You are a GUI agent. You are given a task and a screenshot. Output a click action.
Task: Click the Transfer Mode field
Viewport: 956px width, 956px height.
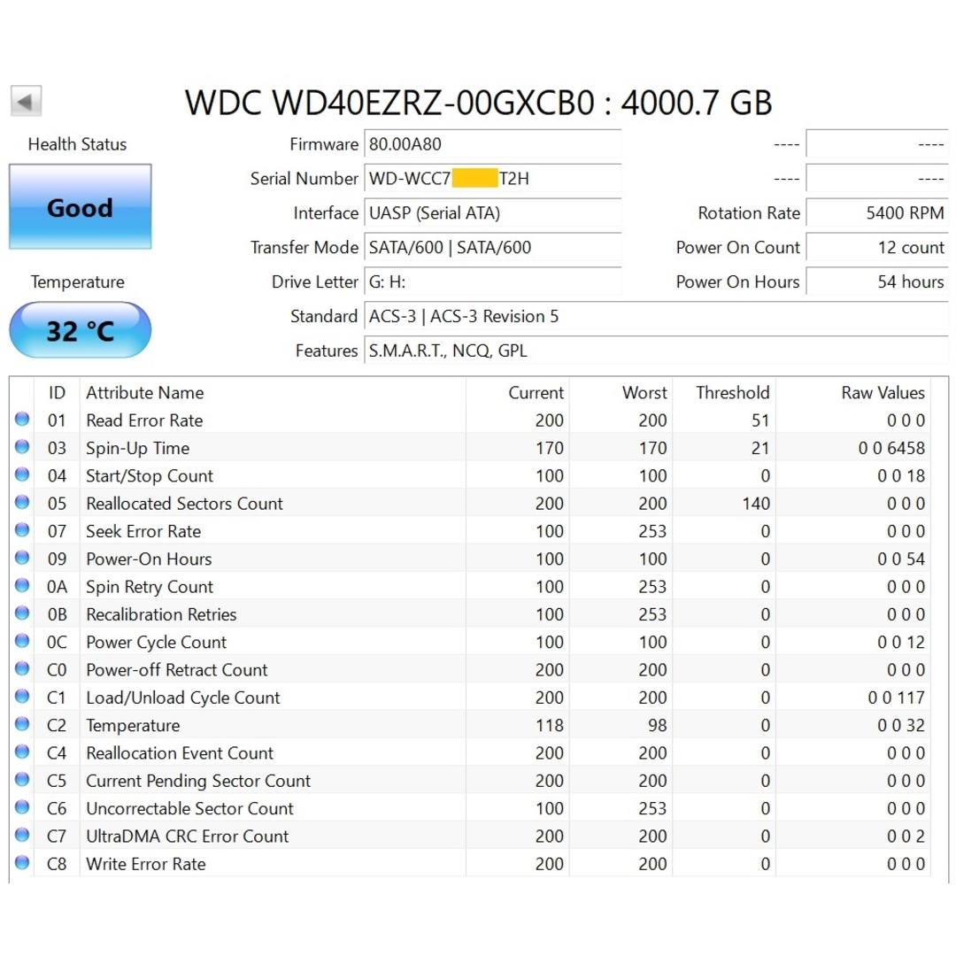[493, 247]
